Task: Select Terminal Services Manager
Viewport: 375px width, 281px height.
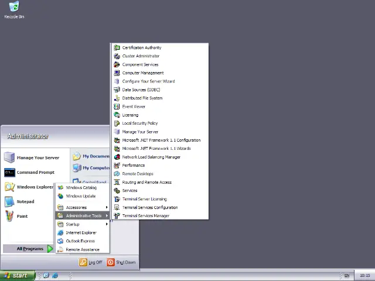Action: point(146,215)
